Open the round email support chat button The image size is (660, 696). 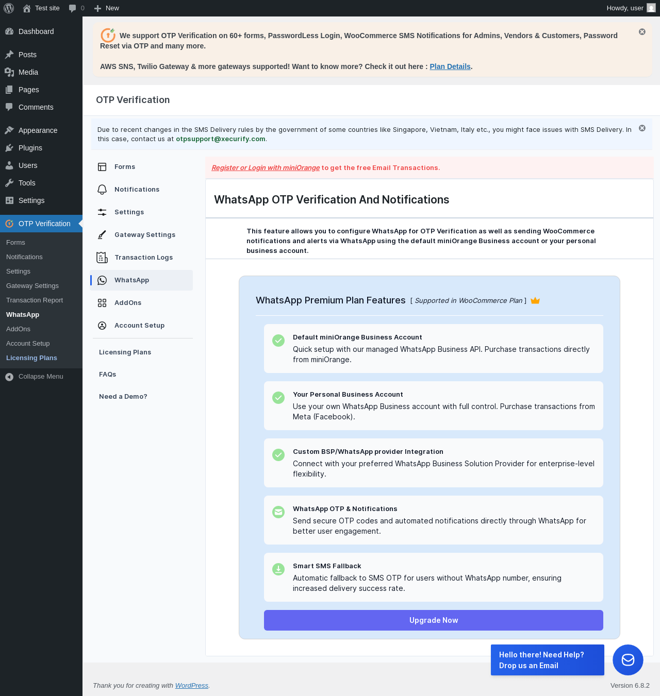(x=628, y=660)
